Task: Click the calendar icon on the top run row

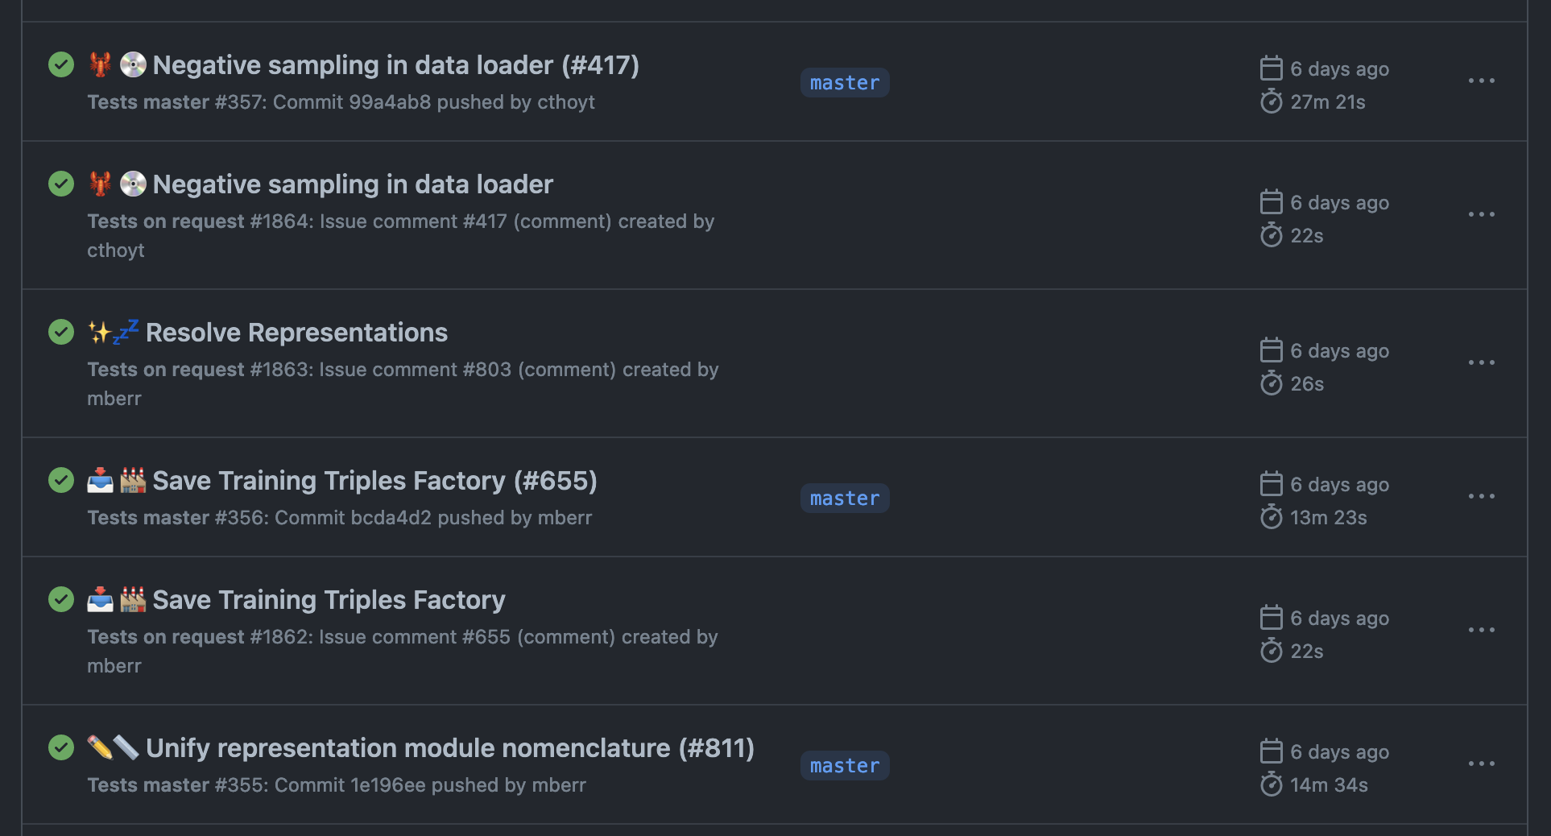Action: [1271, 68]
